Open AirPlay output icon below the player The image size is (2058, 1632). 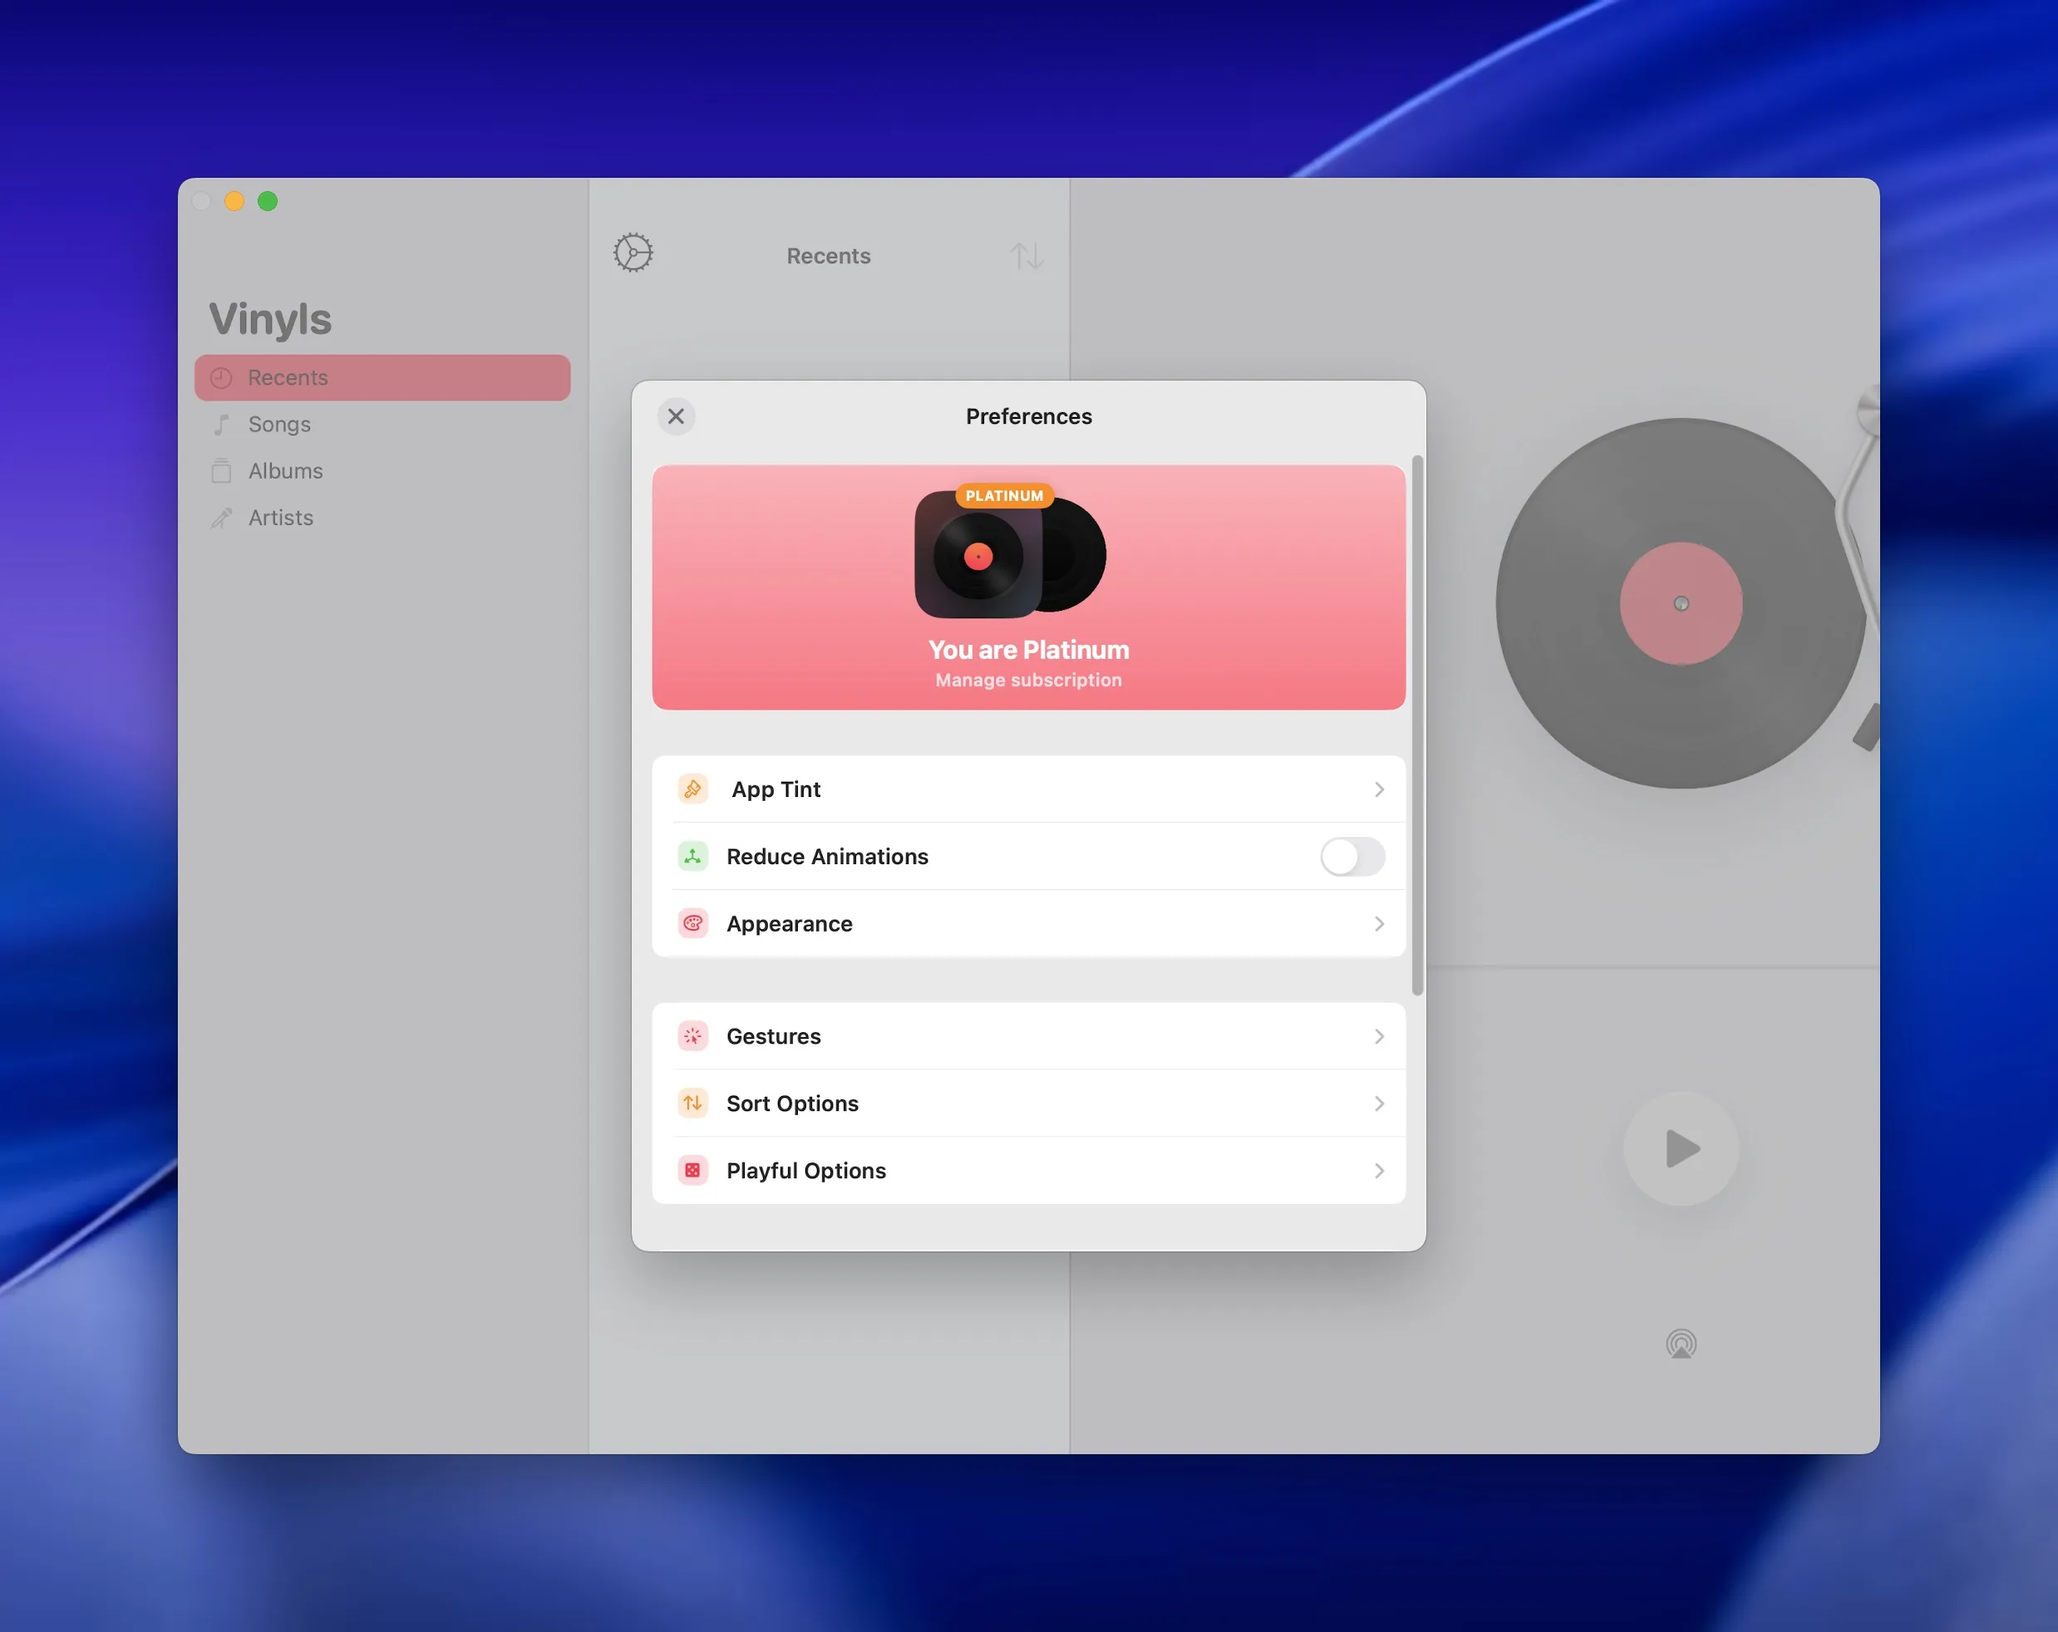coord(1681,1344)
